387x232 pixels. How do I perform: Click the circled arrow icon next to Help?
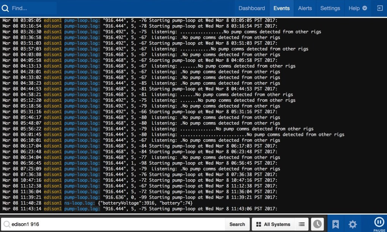click(365, 8)
